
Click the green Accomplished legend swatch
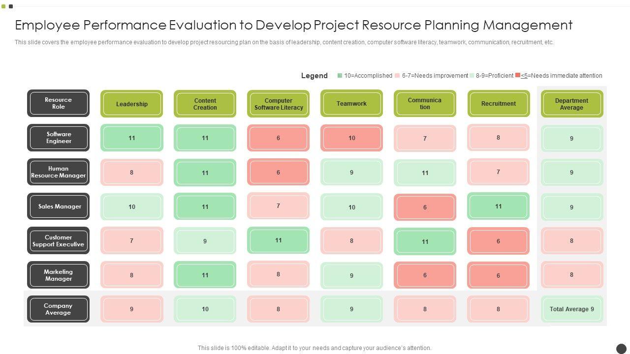(x=340, y=76)
